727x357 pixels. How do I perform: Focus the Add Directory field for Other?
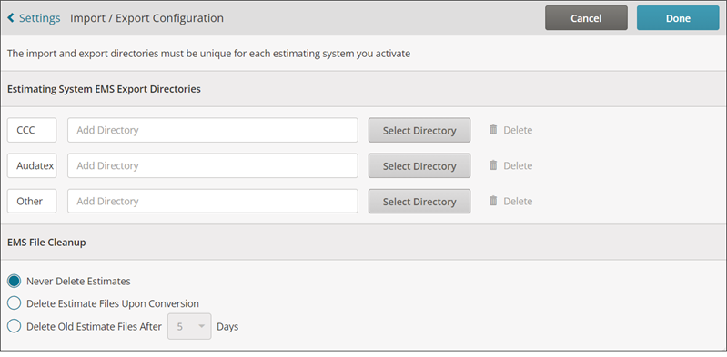[213, 202]
